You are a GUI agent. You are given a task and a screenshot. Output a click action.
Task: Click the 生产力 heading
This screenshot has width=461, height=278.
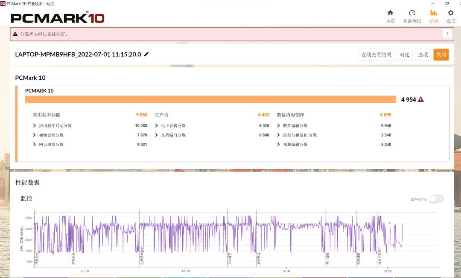[x=161, y=115]
